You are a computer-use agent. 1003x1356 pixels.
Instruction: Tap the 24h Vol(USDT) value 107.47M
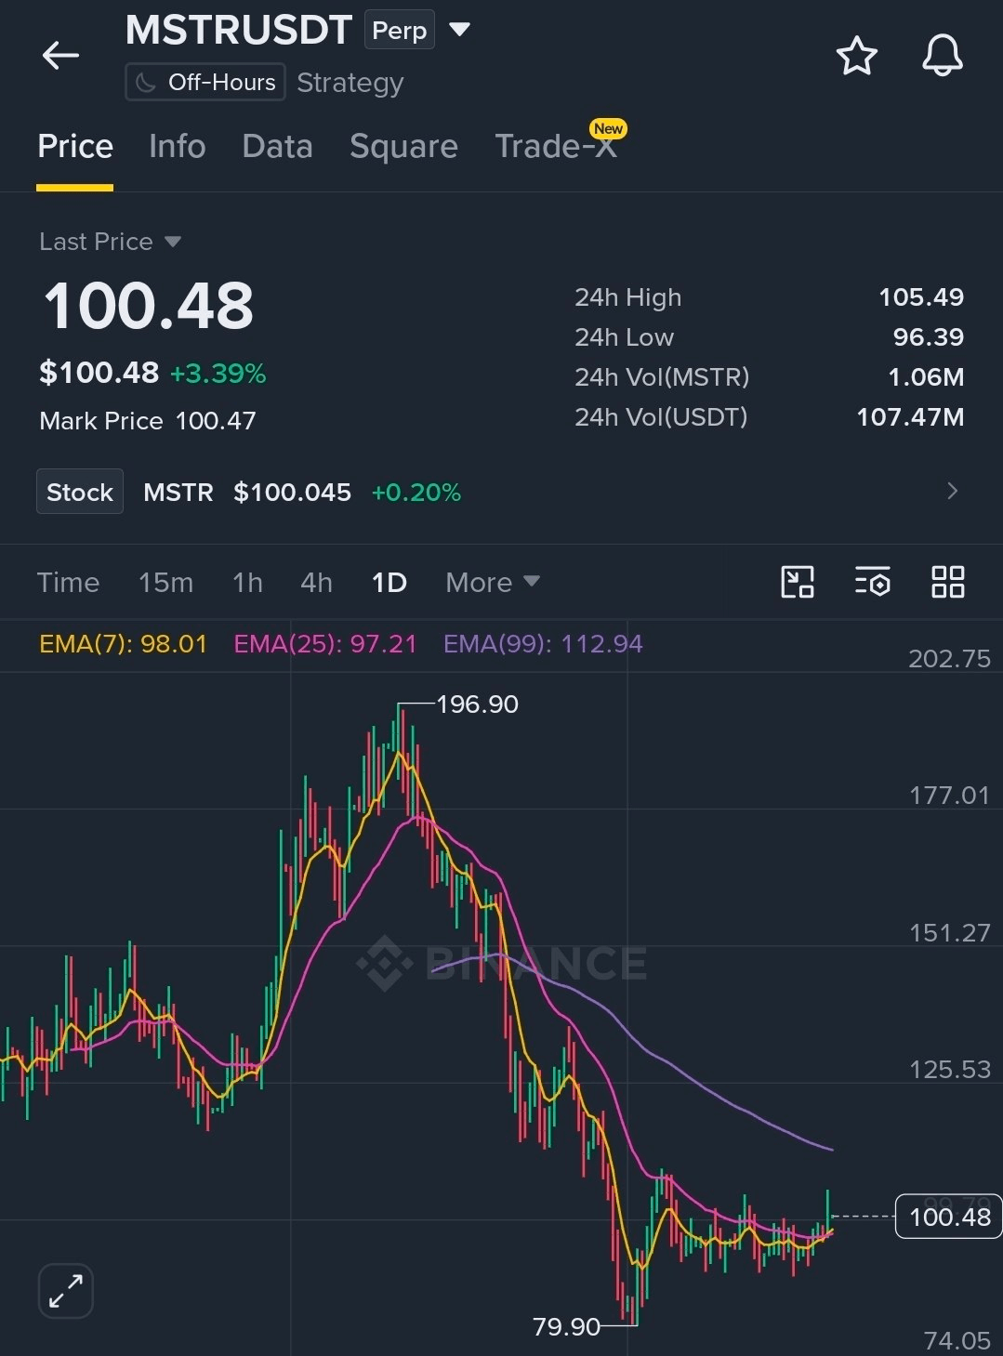coord(910,417)
